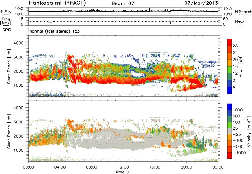This screenshot has width=252, height=174.
Task: Click the 'Nave' legend label
Action: tap(240, 22)
